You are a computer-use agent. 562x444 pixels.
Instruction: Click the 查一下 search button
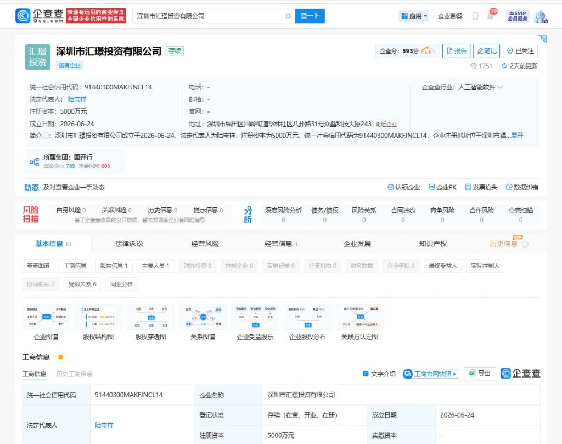[310, 16]
